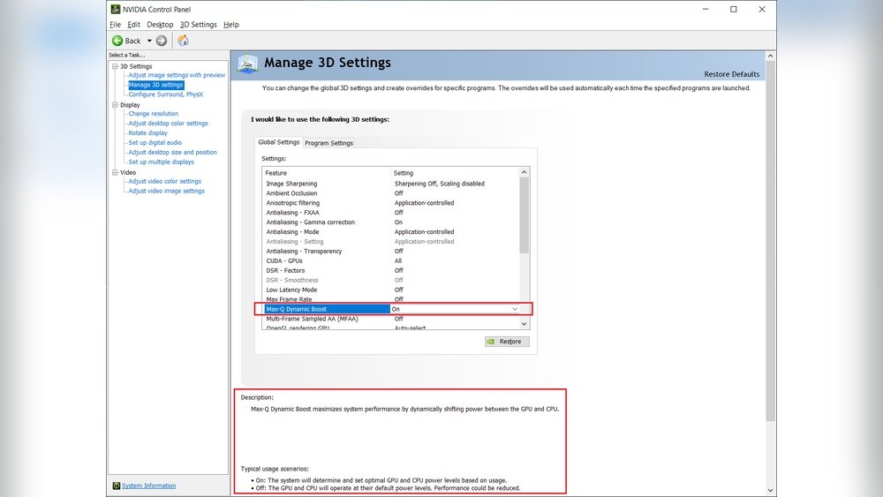
Task: Switch to Program Settings tab
Action: click(328, 143)
